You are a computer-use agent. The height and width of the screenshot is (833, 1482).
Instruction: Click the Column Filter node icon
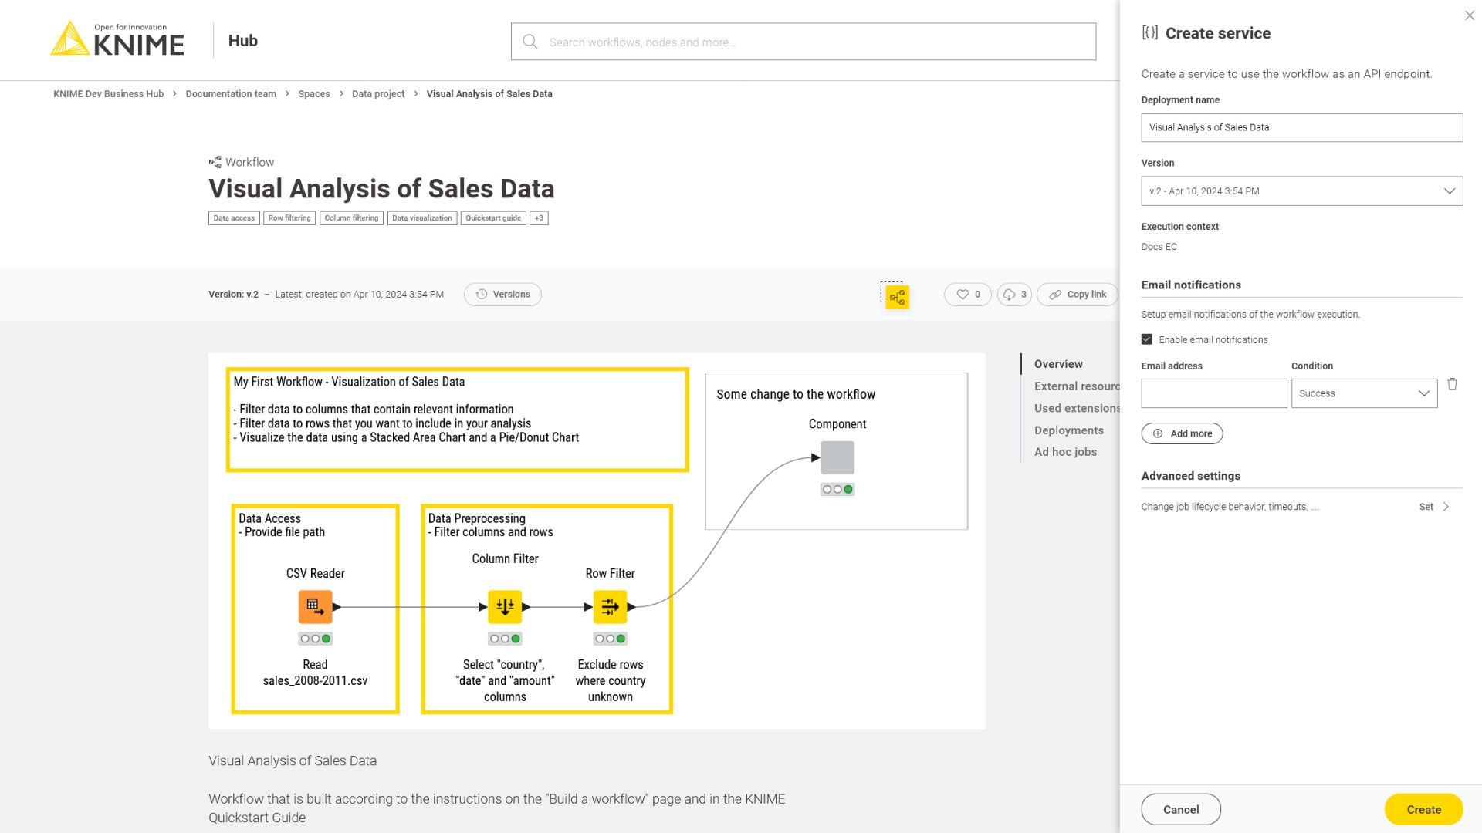click(x=505, y=607)
